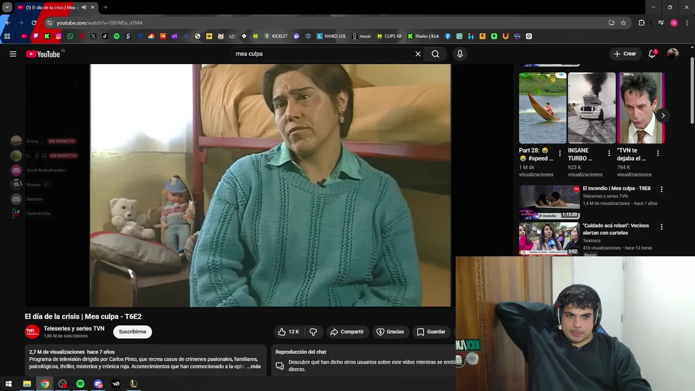Screen dimensions: 695x391
Task: Show next shorts with right arrow
Action: [x=662, y=115]
